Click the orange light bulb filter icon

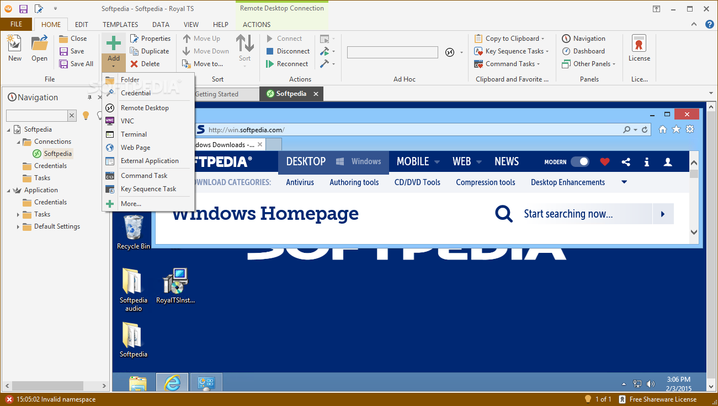coord(86,115)
